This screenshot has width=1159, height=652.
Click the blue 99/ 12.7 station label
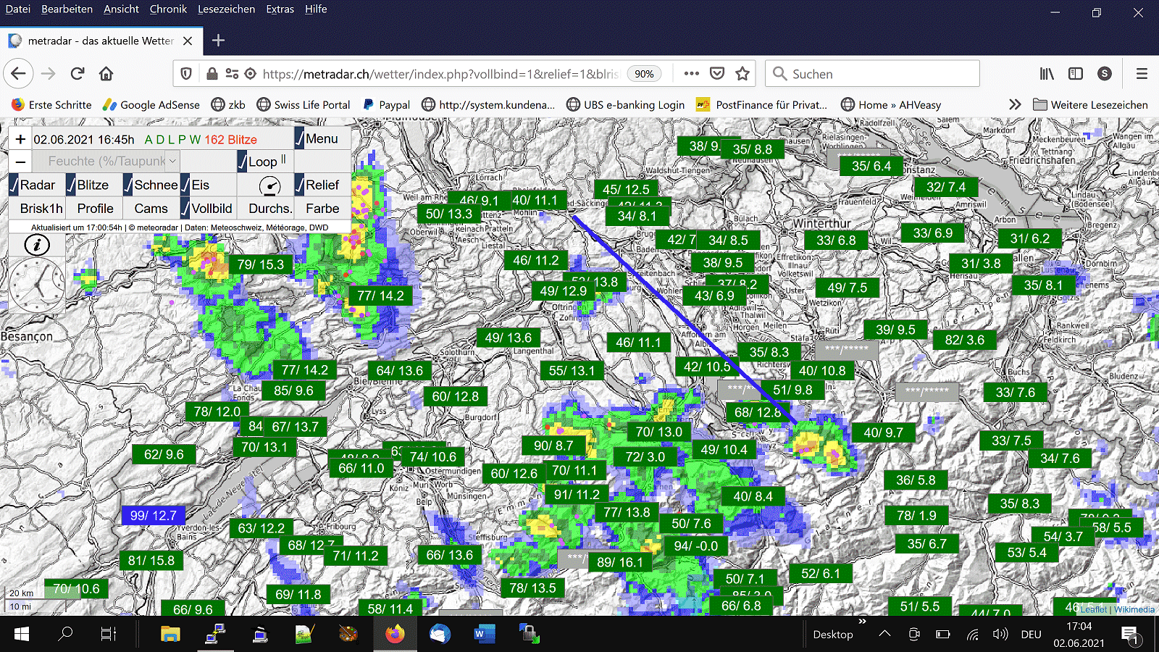point(154,516)
